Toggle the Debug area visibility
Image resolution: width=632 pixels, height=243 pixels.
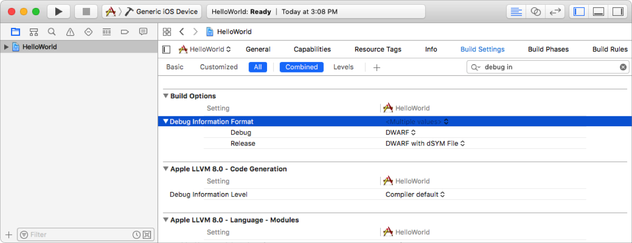(598, 12)
